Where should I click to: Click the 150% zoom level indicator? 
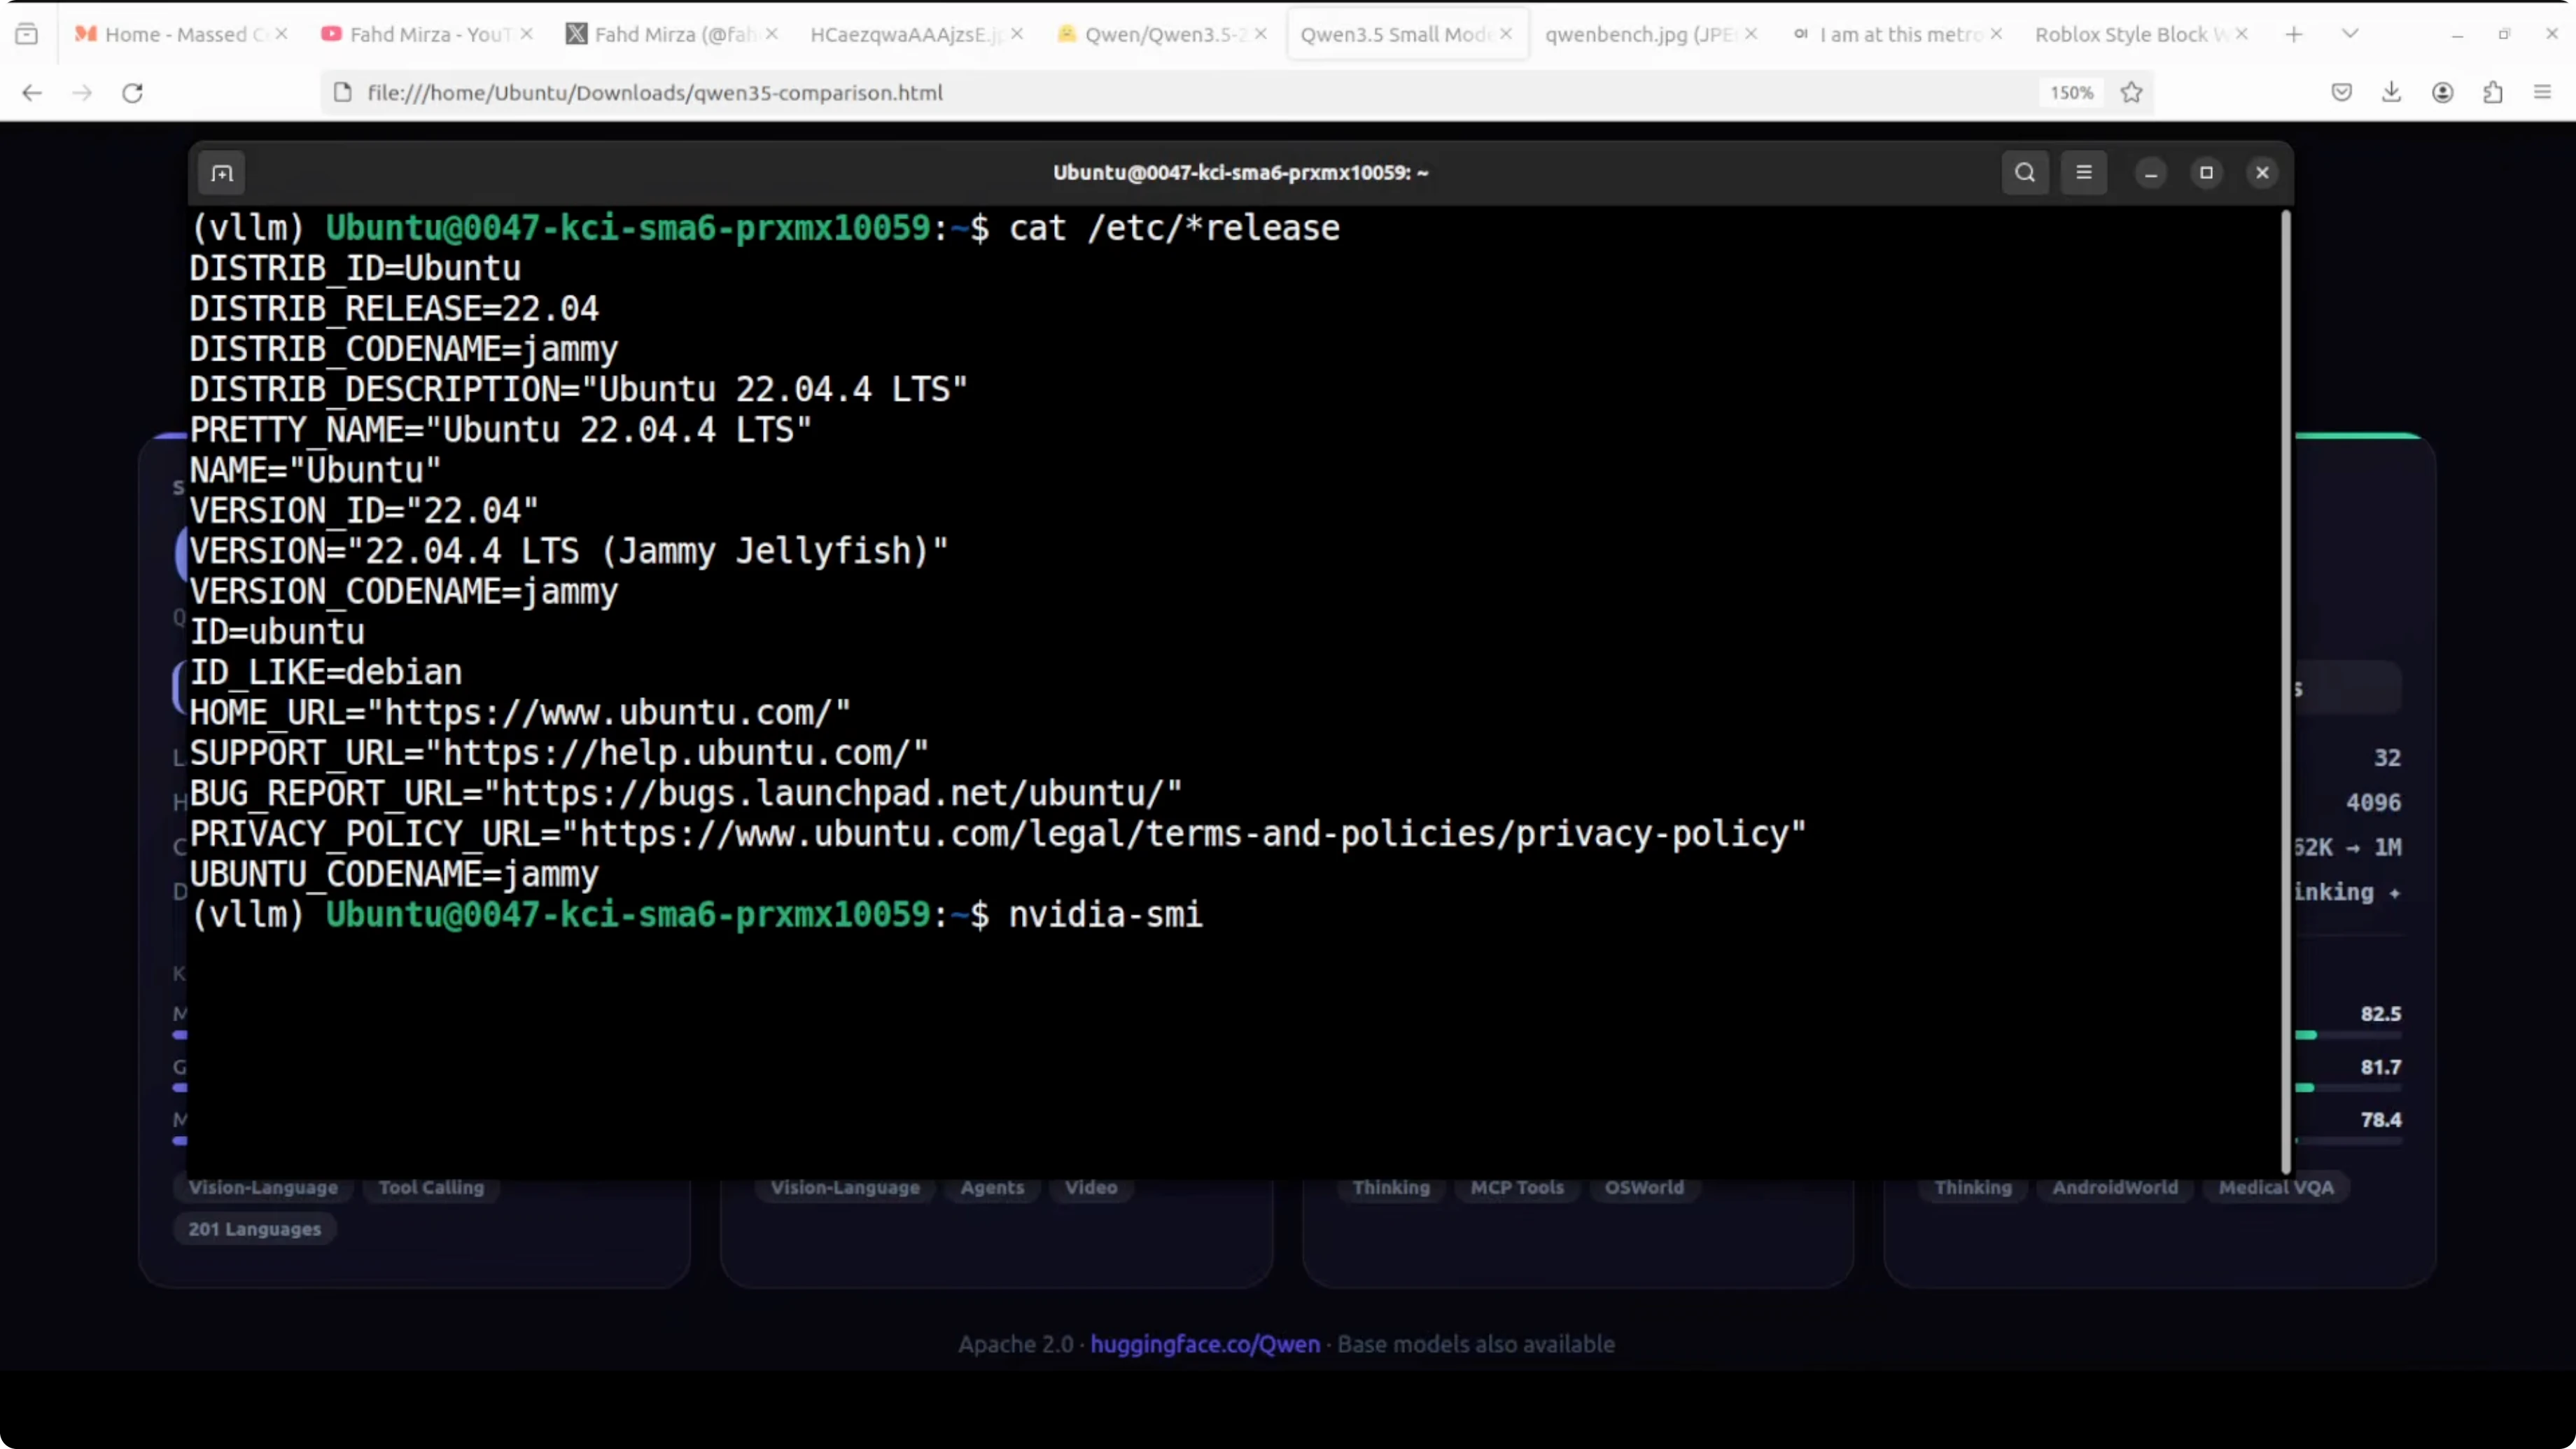point(2071,93)
